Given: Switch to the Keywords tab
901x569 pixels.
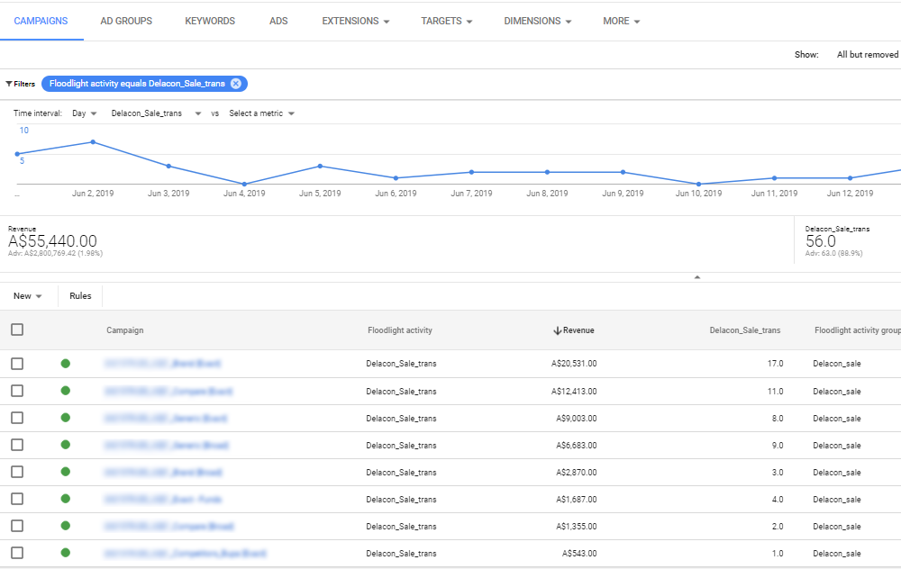Looking at the screenshot, I should [x=210, y=22].
